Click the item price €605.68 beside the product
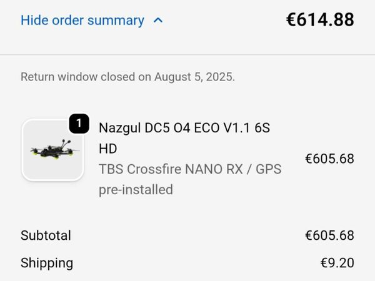Image resolution: width=375 pixels, height=281 pixels. [329, 159]
